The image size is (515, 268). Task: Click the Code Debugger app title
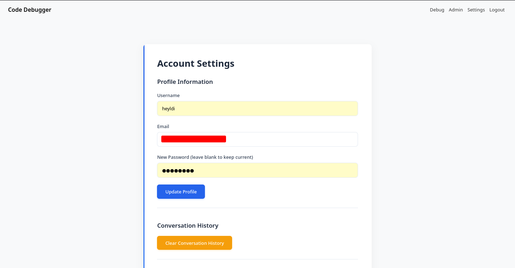(30, 10)
